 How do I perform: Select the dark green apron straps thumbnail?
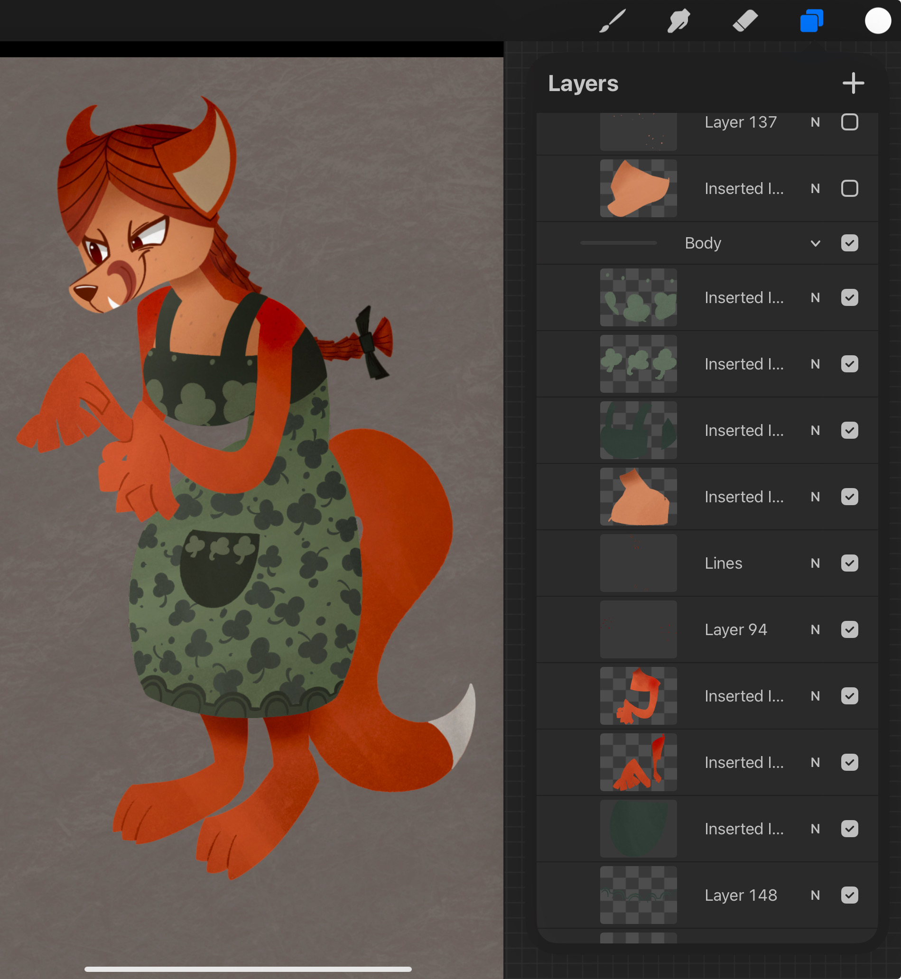click(638, 430)
